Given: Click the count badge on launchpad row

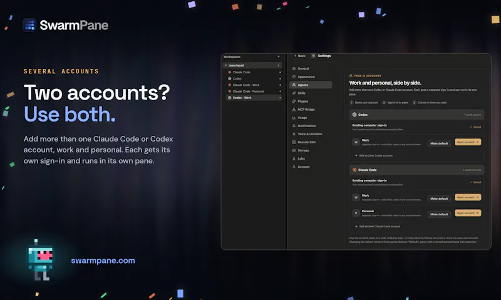Looking at the screenshot, I should coord(278,65).
